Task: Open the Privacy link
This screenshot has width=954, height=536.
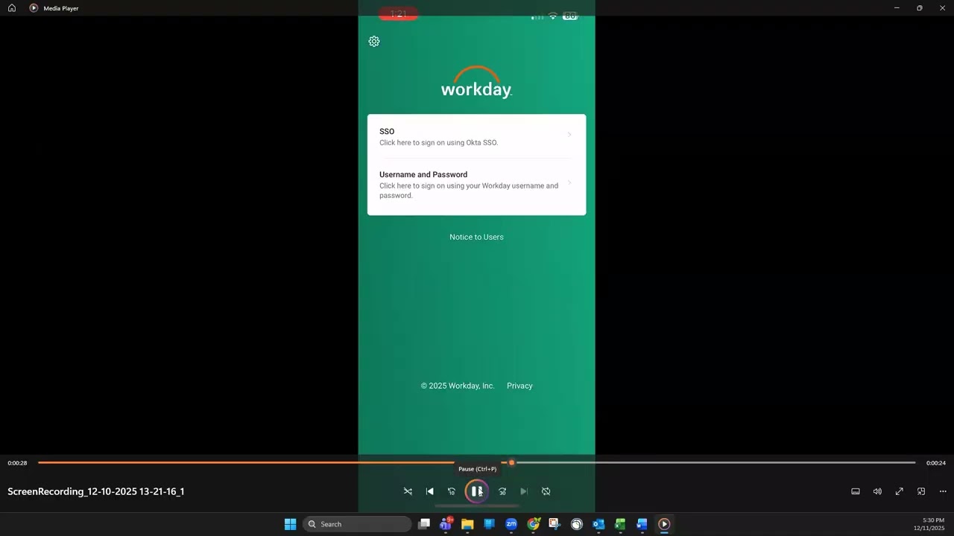Action: click(519, 386)
